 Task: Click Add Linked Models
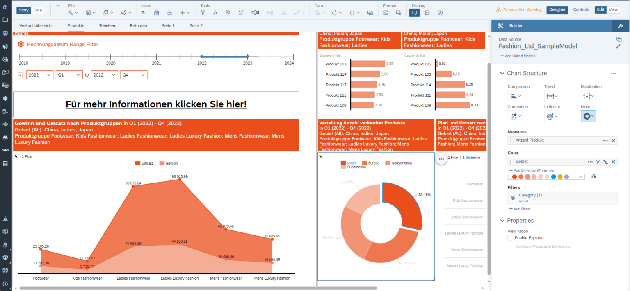pos(518,56)
